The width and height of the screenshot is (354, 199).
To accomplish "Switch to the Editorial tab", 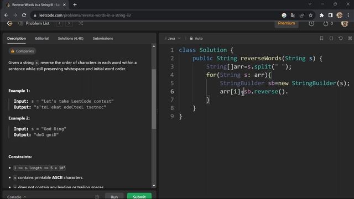I will click(42, 38).
